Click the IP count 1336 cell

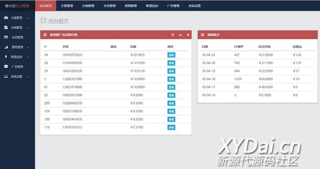pyautogui.click(x=238, y=79)
